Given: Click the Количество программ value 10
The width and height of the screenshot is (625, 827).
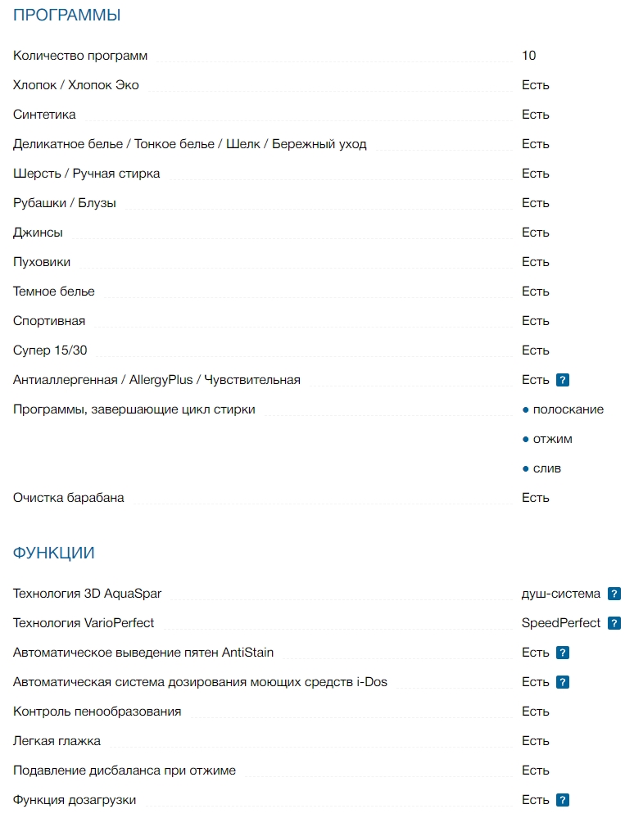Looking at the screenshot, I should click(528, 56).
